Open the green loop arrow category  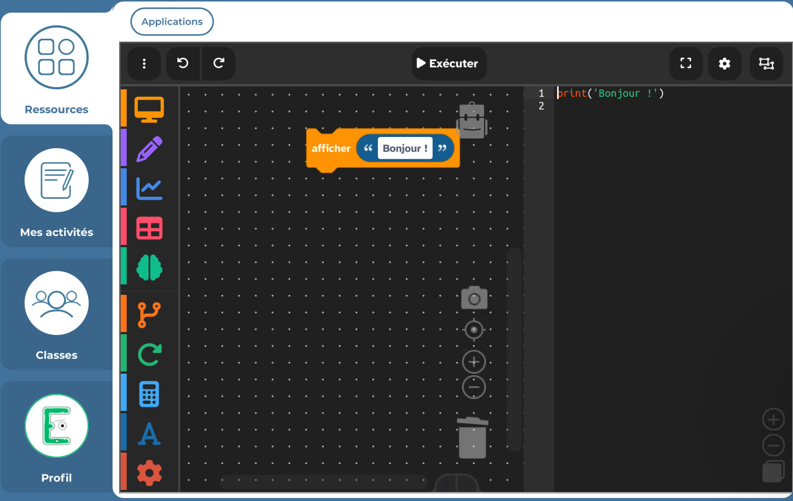(x=149, y=354)
